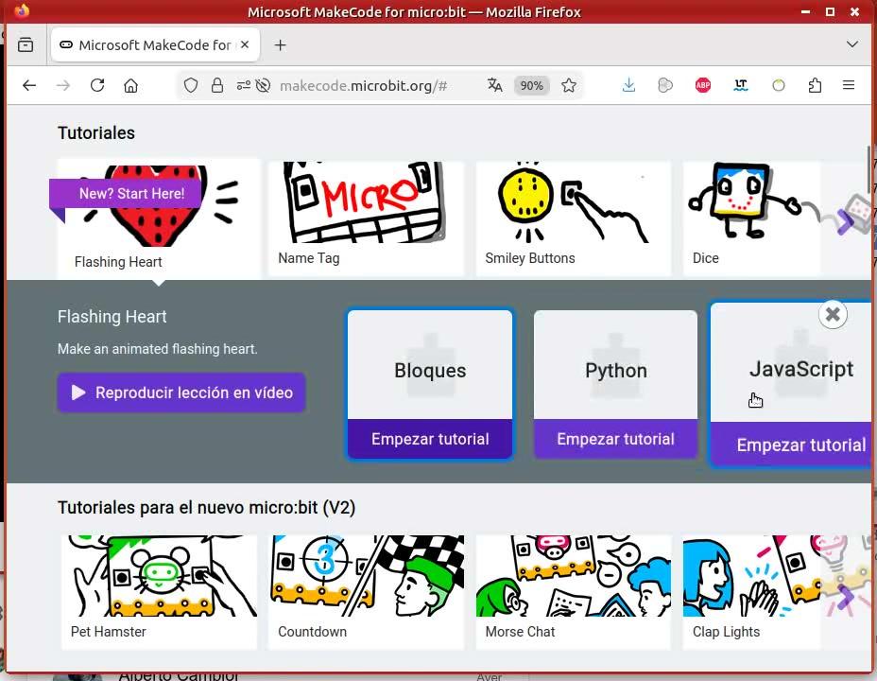This screenshot has height=681, width=877.
Task: Click the page vertical scrollbar
Action: pyautogui.click(x=868, y=167)
